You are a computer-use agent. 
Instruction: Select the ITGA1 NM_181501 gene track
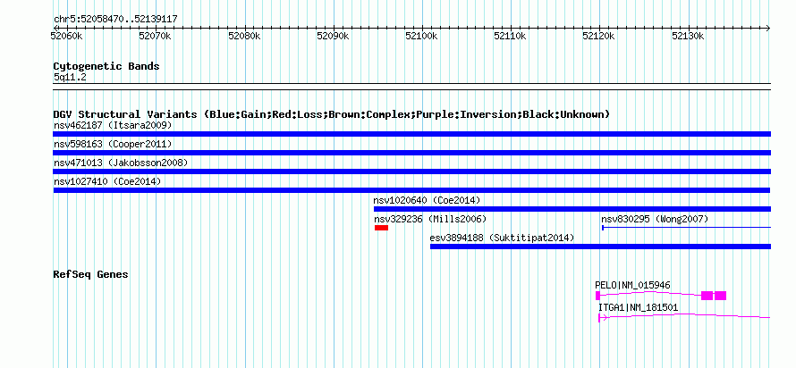point(684,317)
